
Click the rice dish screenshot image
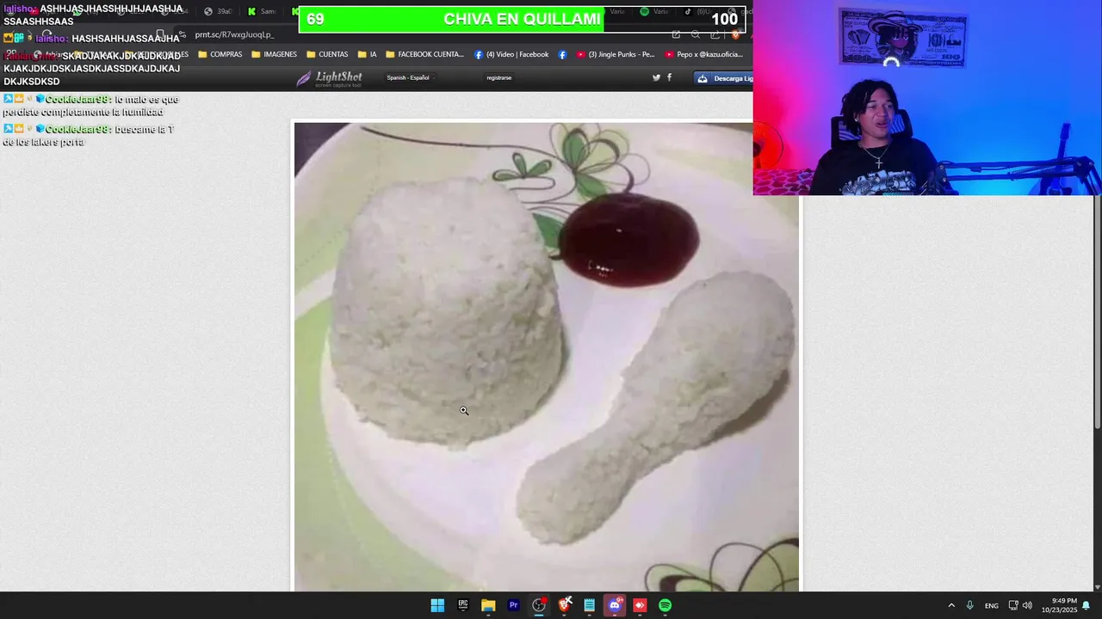coord(547,357)
